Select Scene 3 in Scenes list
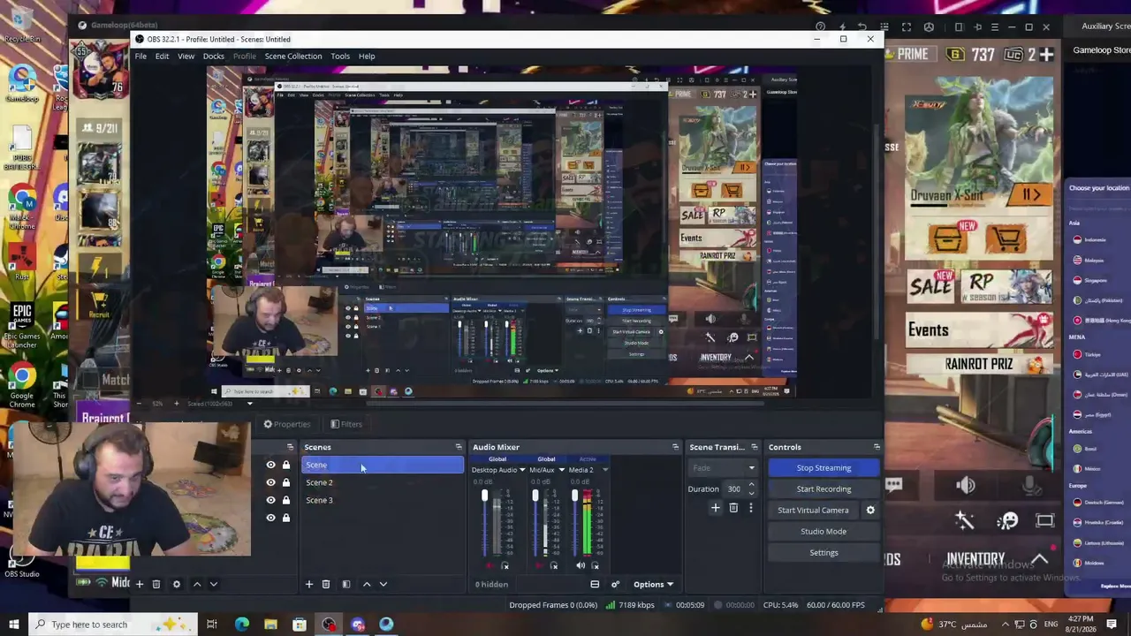 383,501
